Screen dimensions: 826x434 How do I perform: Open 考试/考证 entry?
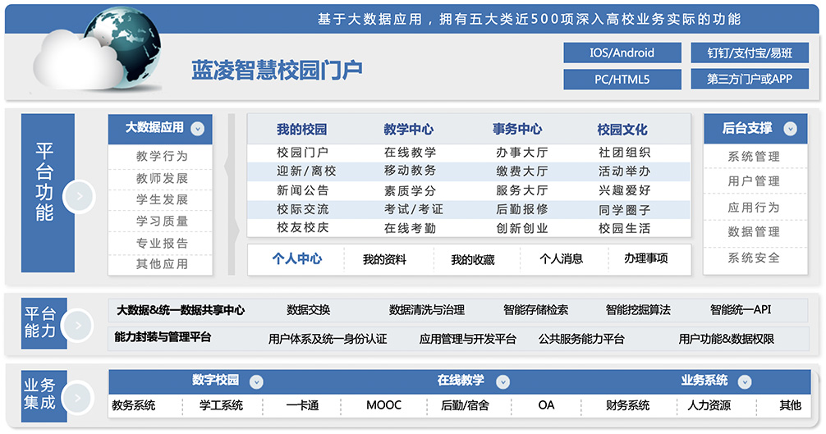(414, 209)
